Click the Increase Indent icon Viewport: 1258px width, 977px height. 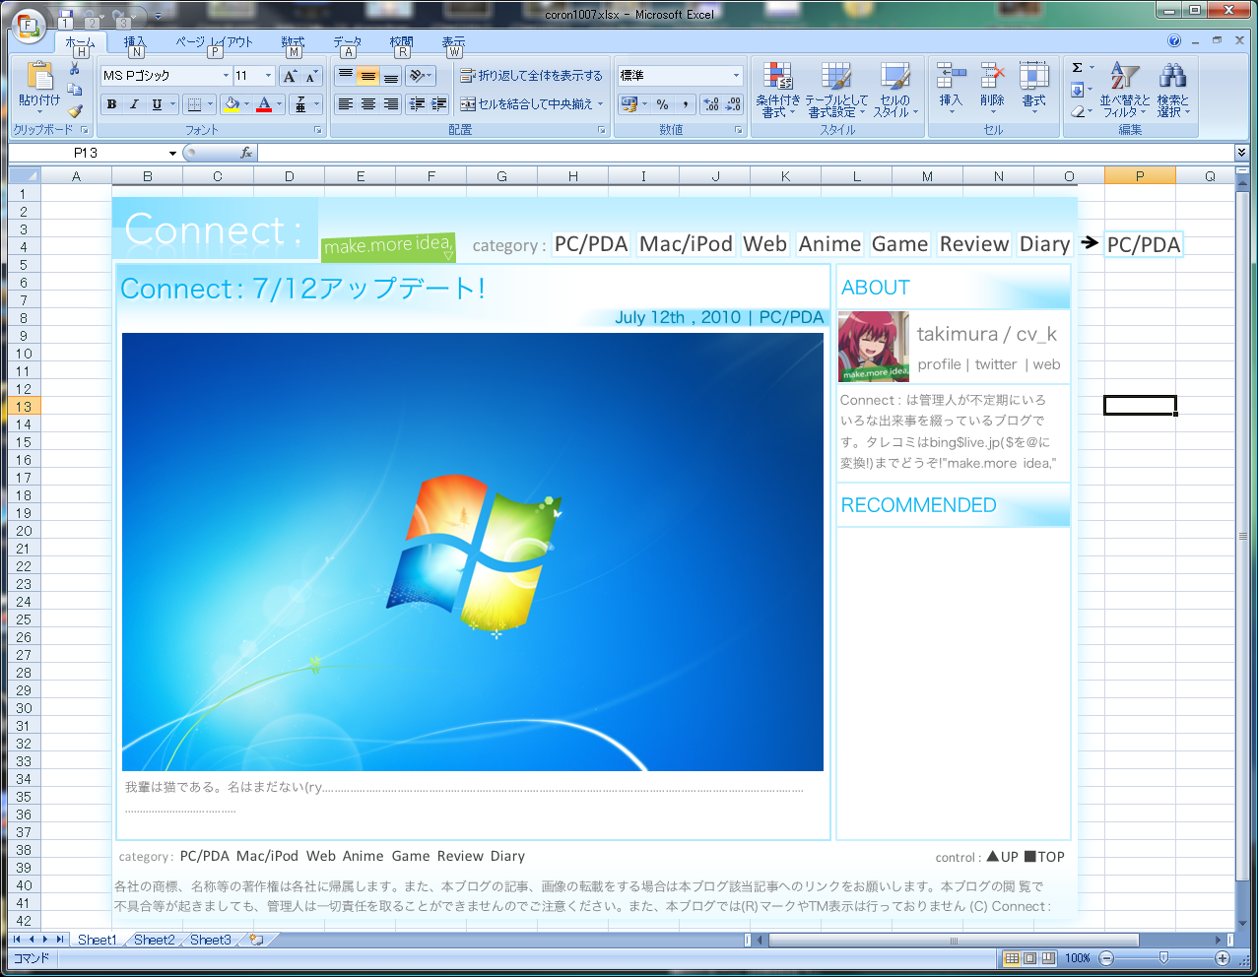pos(438,104)
